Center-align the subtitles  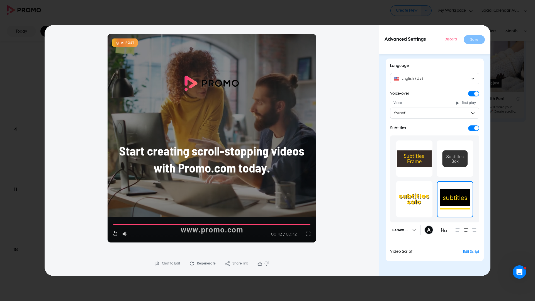(x=466, y=230)
